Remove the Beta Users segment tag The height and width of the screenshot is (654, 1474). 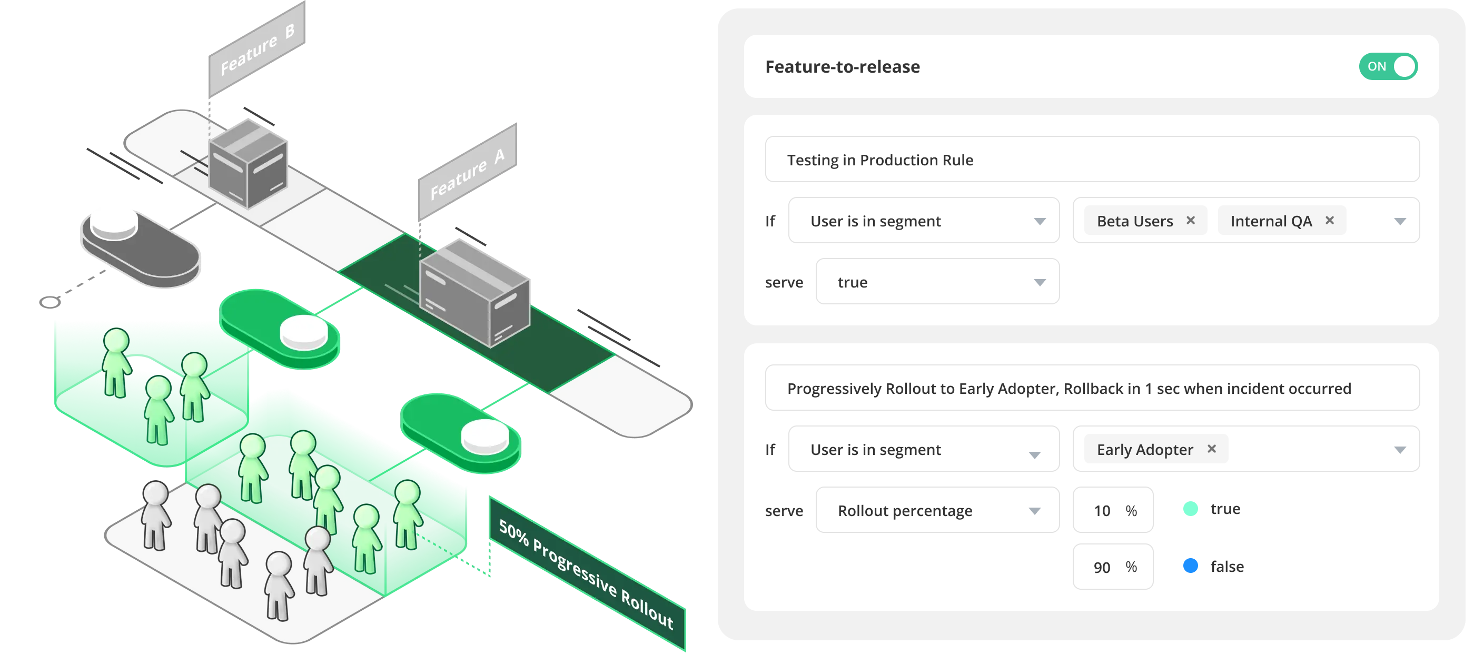[1191, 220]
